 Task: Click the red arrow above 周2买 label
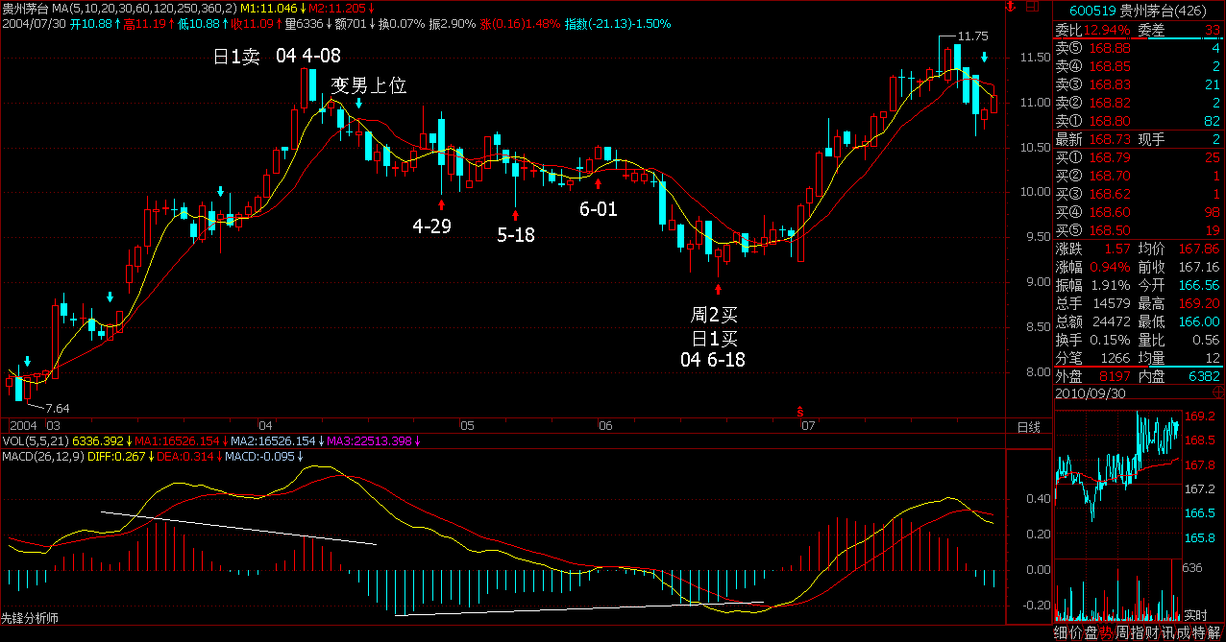point(718,287)
